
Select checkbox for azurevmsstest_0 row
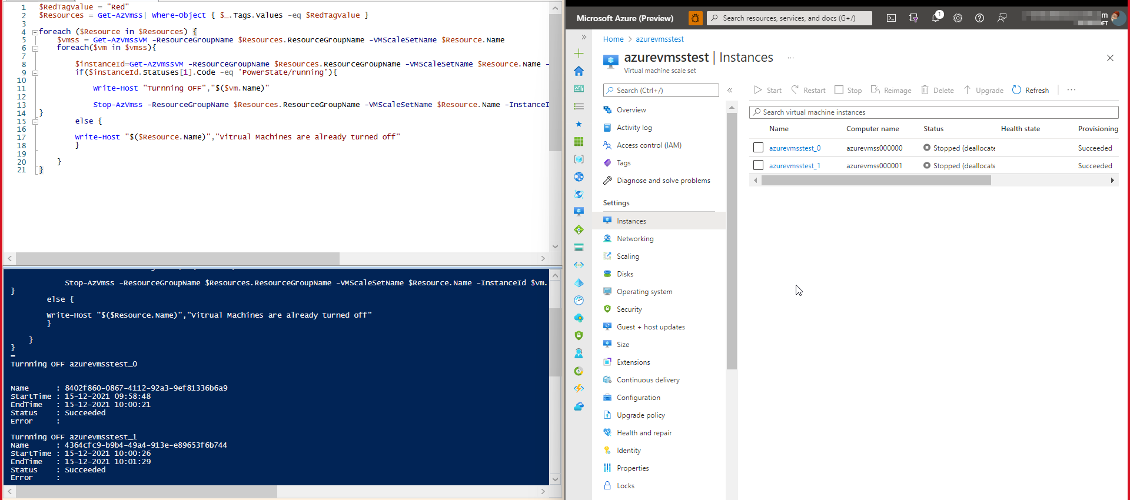click(758, 148)
